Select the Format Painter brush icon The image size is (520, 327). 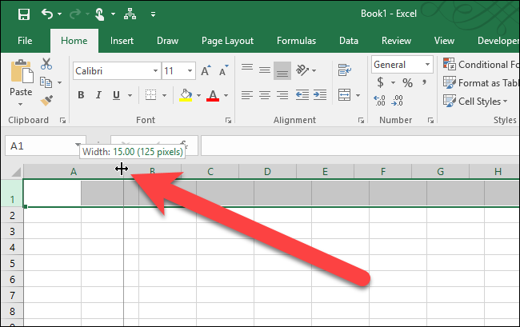click(46, 100)
